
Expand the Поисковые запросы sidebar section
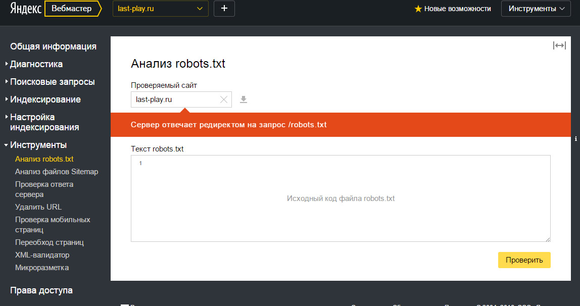pyautogui.click(x=52, y=82)
